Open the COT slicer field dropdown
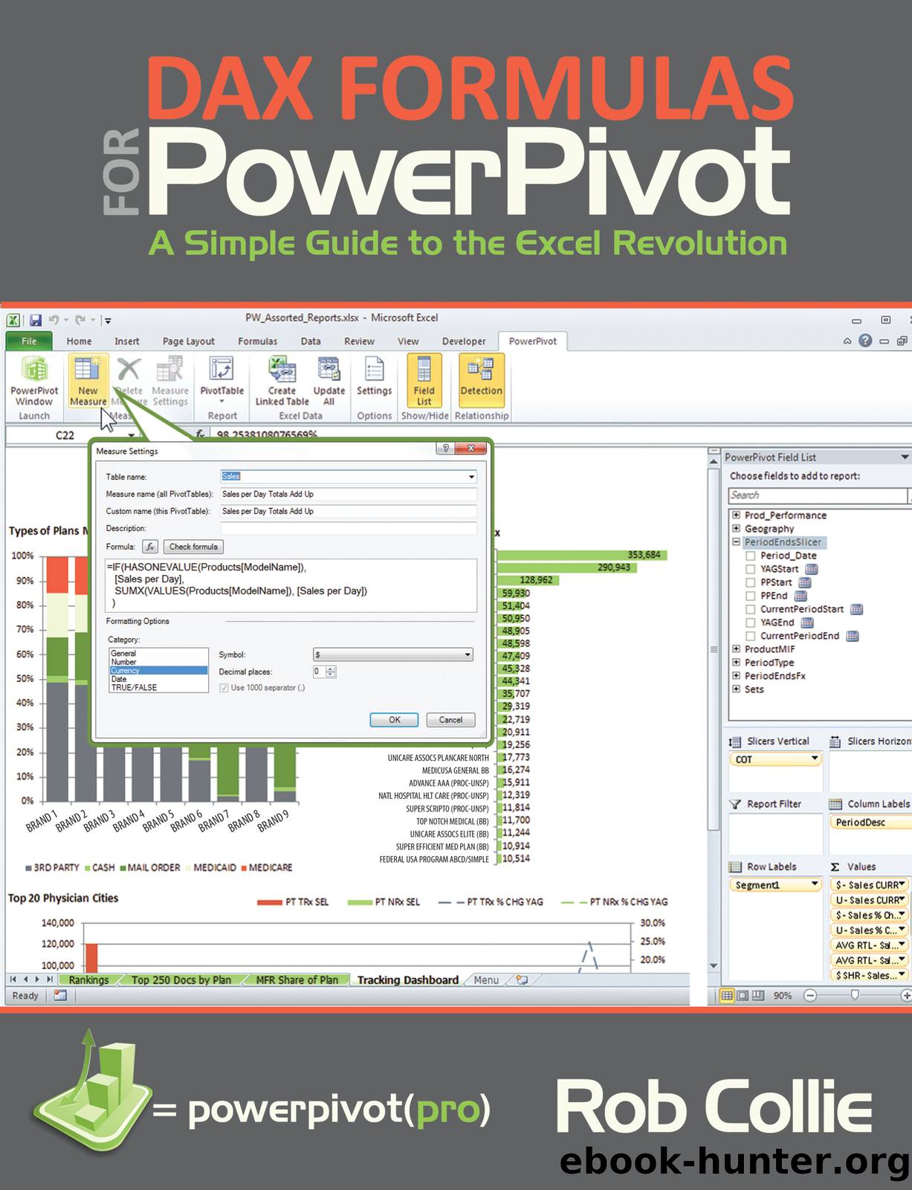 [815, 759]
